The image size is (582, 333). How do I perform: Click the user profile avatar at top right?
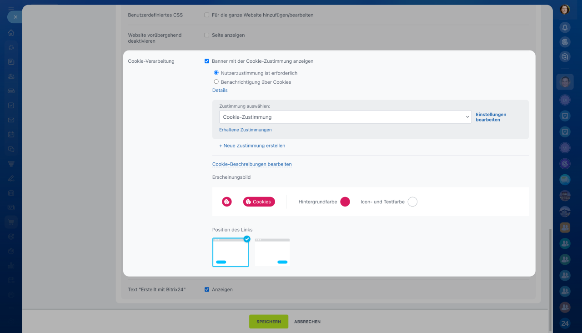[565, 10]
